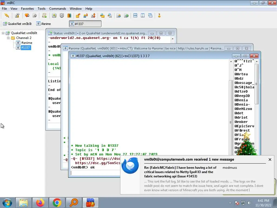Viewport: 277px width, 208px height.
Task: Select @EpicServ in the nickname list
Action: 244,126
